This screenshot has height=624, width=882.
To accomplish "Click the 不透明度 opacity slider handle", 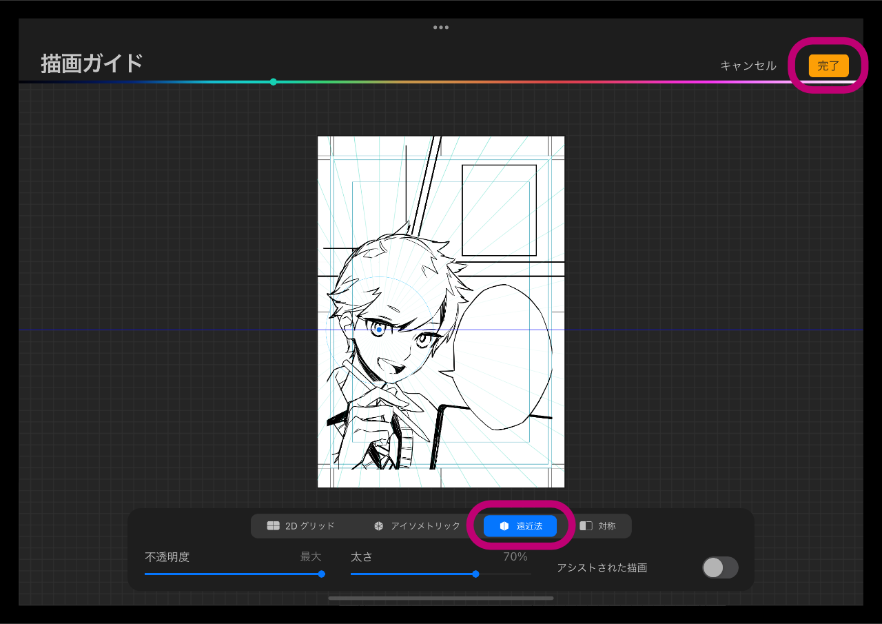I will click(322, 574).
